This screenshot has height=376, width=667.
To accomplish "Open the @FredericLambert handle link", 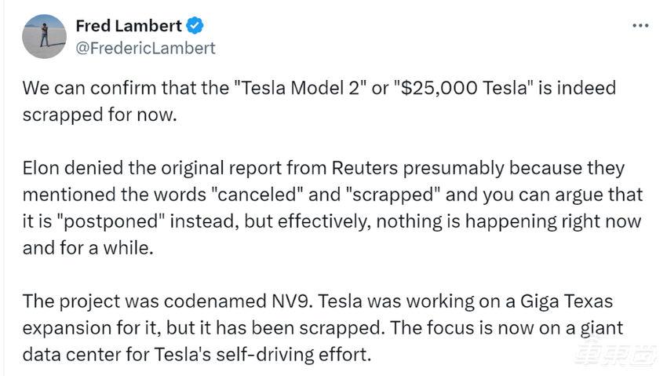I will coord(145,48).
